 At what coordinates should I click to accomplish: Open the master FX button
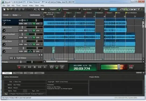[x=131, y=67]
